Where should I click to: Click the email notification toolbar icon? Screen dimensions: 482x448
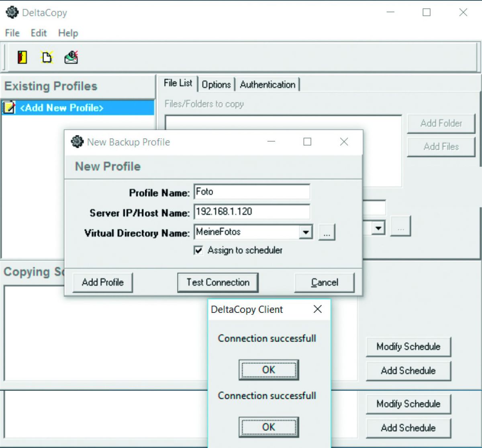point(71,57)
